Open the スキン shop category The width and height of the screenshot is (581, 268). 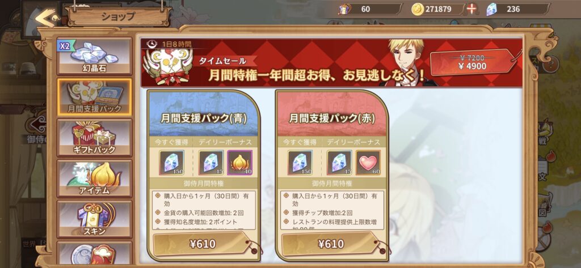click(x=95, y=219)
